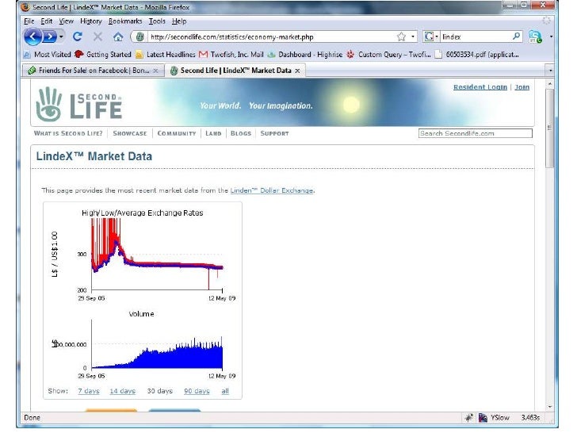Open the Custom Query - Twofi... bookmark

(388, 55)
